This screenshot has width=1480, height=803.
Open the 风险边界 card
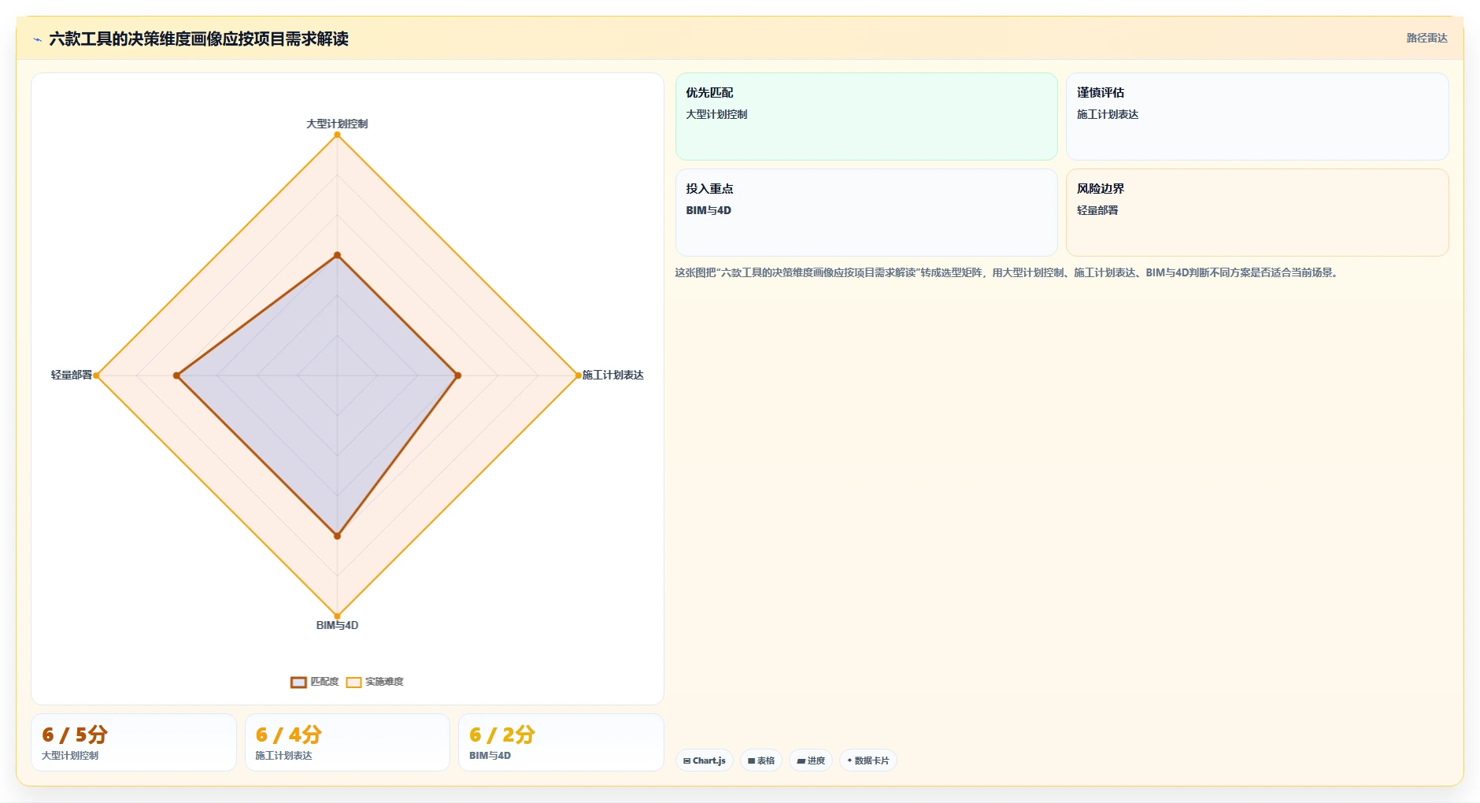[x=1257, y=213]
